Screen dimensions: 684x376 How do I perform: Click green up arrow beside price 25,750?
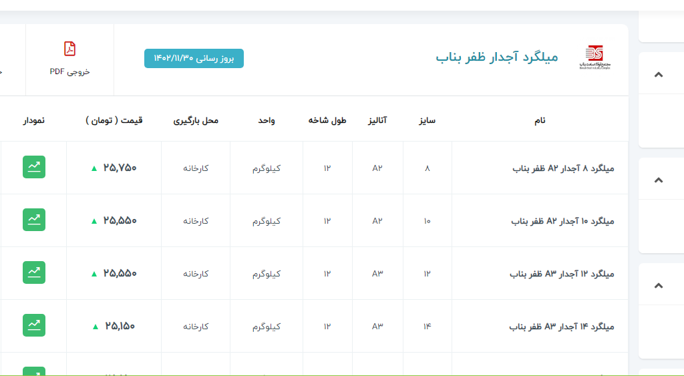coord(94,168)
